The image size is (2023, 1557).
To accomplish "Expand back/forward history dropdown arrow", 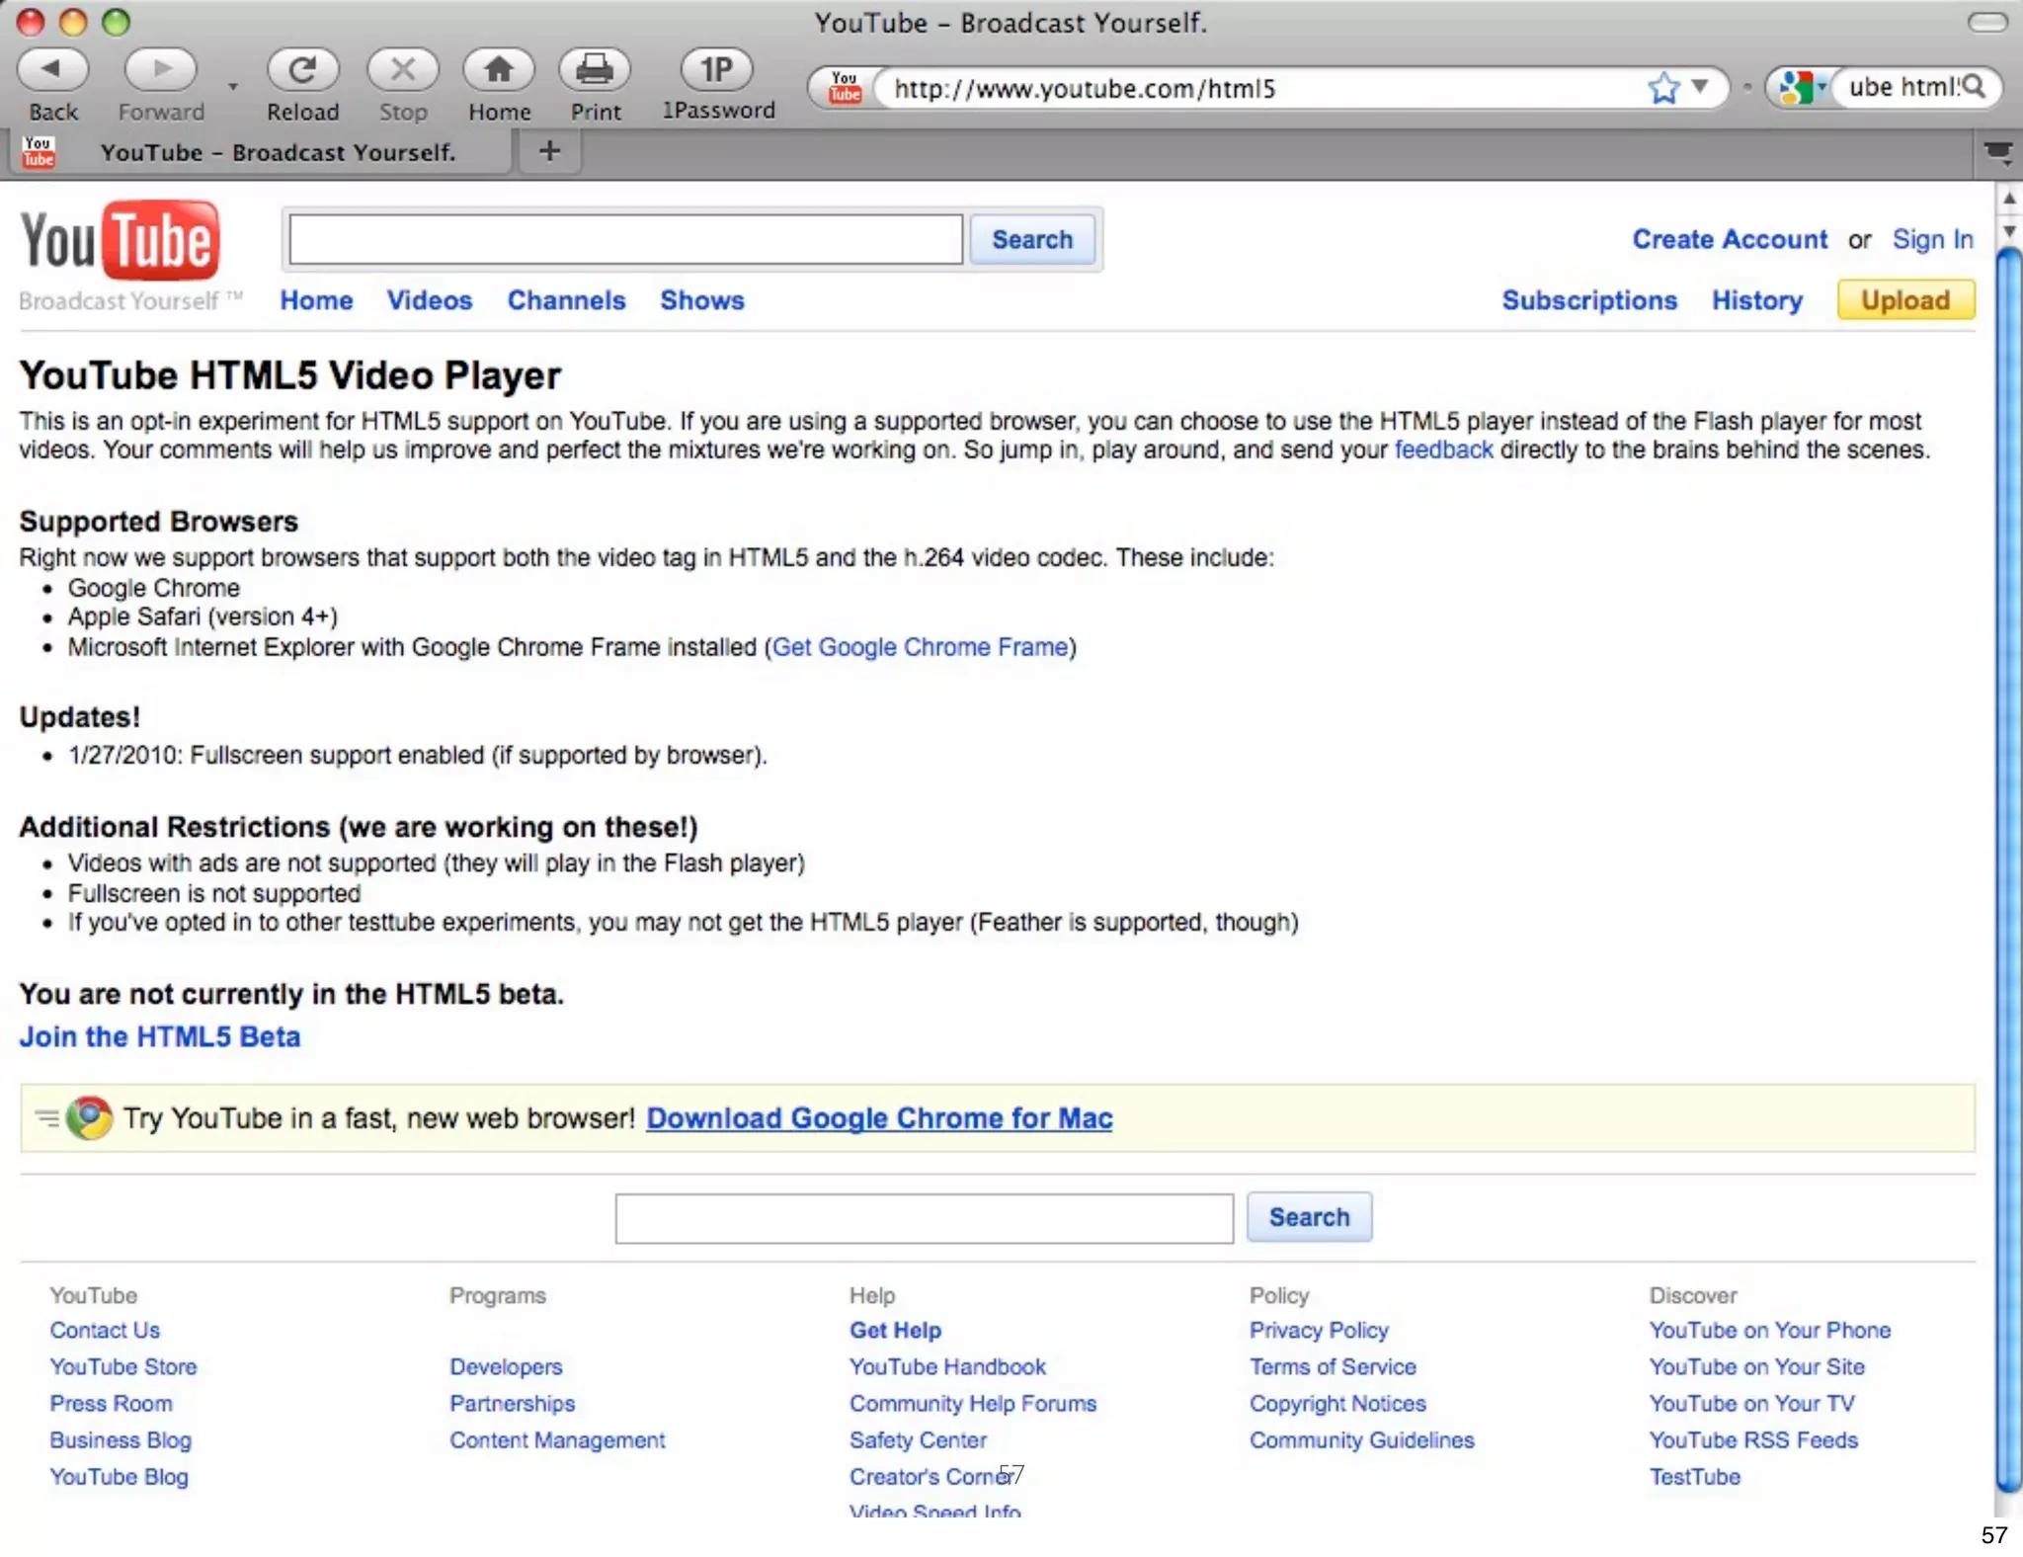I will (233, 87).
